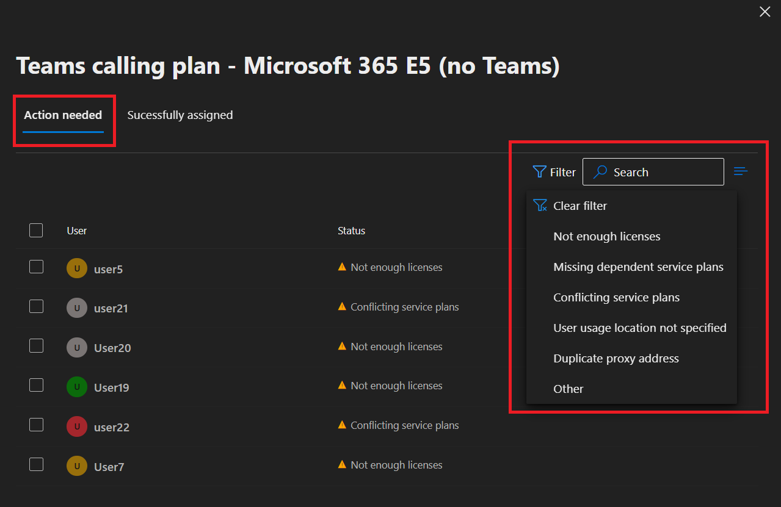Viewport: 781px width, 507px height.
Task: Select the Other filter option
Action: coord(568,389)
